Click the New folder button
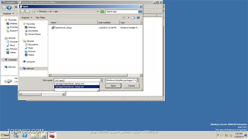This screenshot has width=248, height=139. 40,18
